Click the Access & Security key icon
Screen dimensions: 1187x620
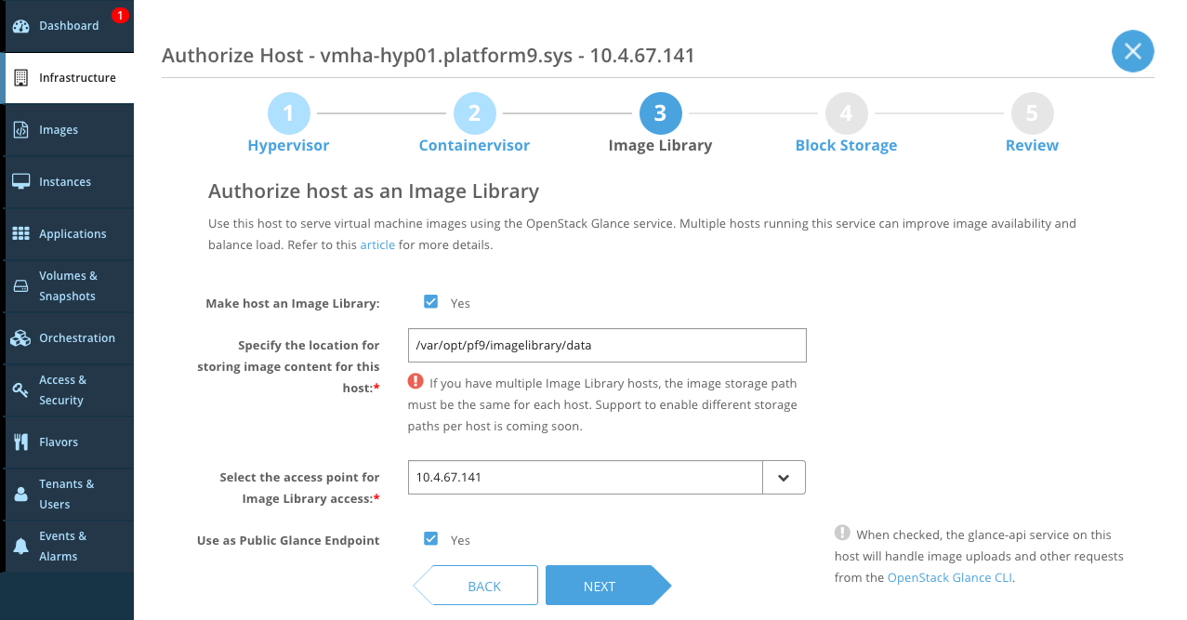tap(20, 390)
